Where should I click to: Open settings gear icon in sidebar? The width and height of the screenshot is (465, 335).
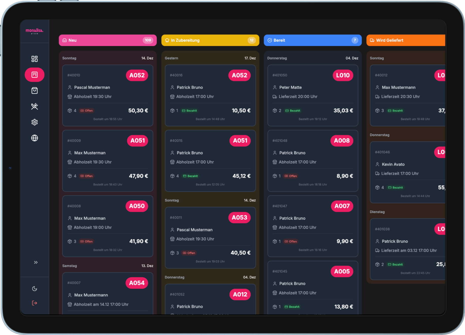point(34,122)
